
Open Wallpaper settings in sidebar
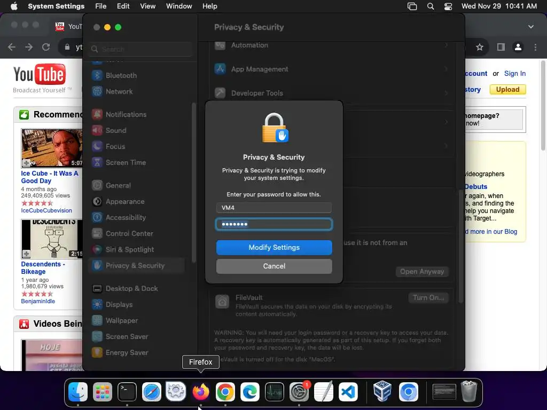pos(136,321)
